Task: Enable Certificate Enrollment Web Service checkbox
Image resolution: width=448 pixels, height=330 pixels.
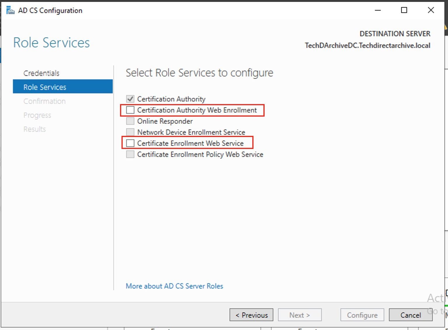Action: tap(130, 143)
